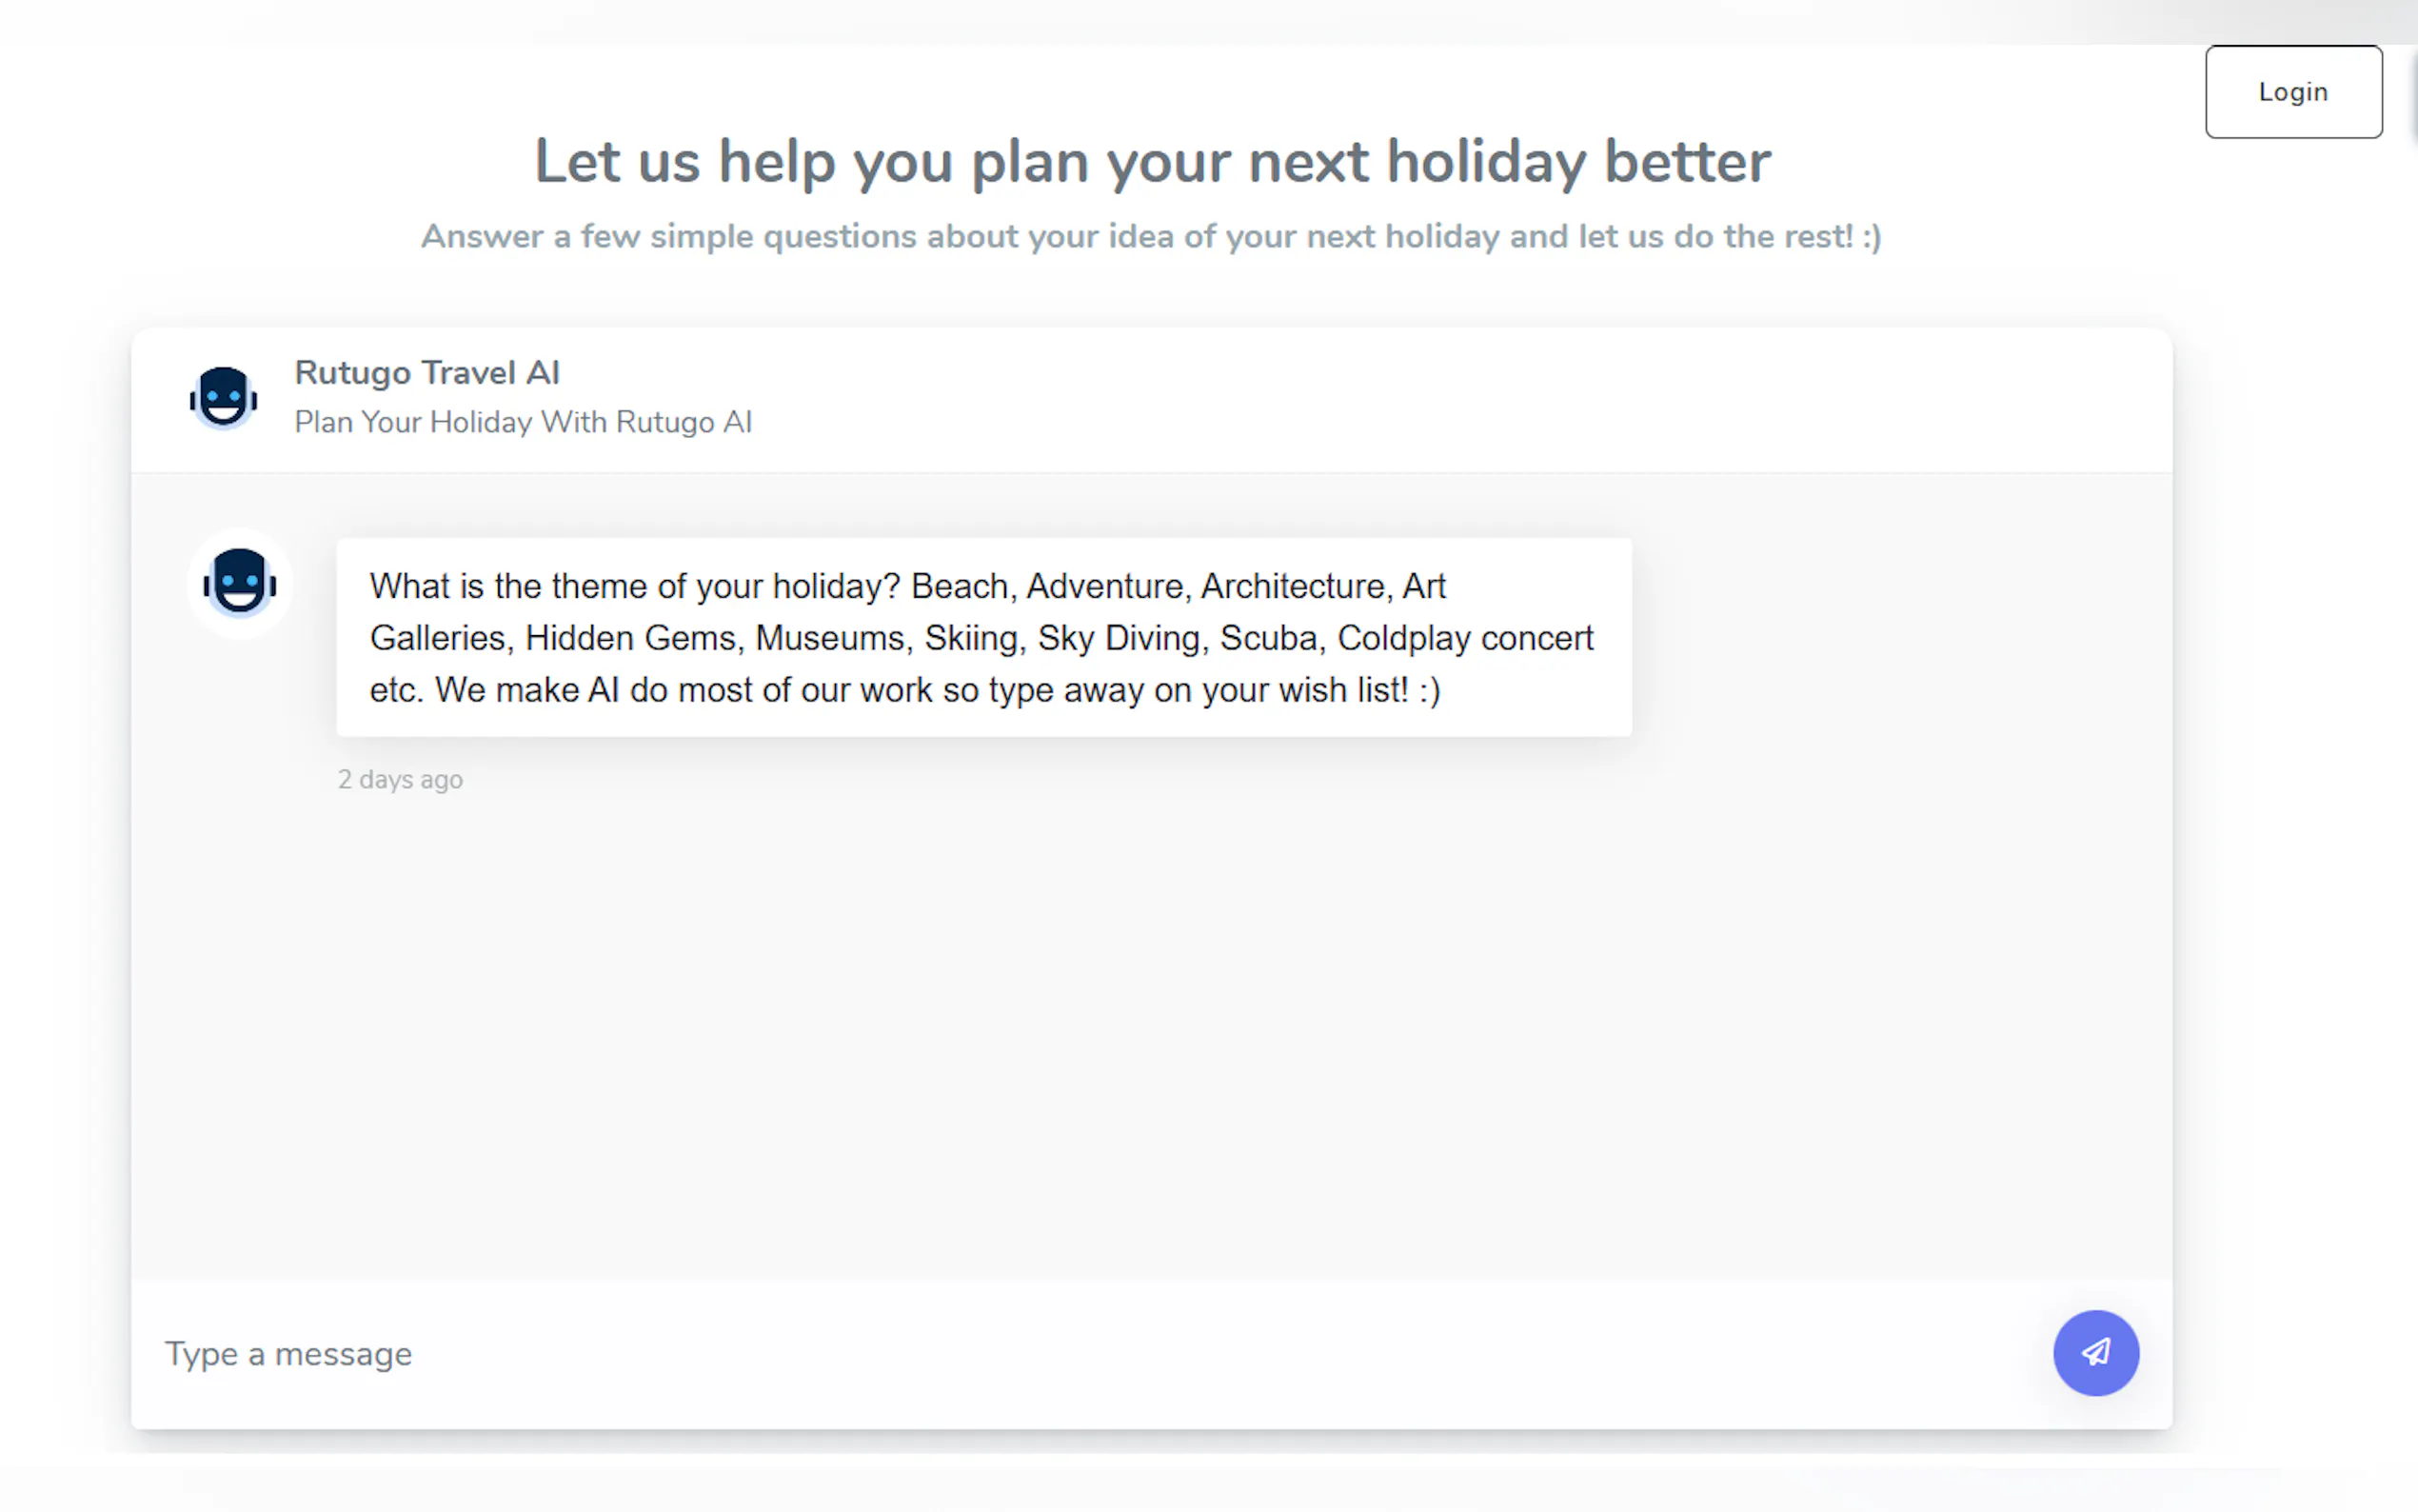Click the robot avatar beside the message
Screen dimensions: 2418x1512
coord(240,582)
